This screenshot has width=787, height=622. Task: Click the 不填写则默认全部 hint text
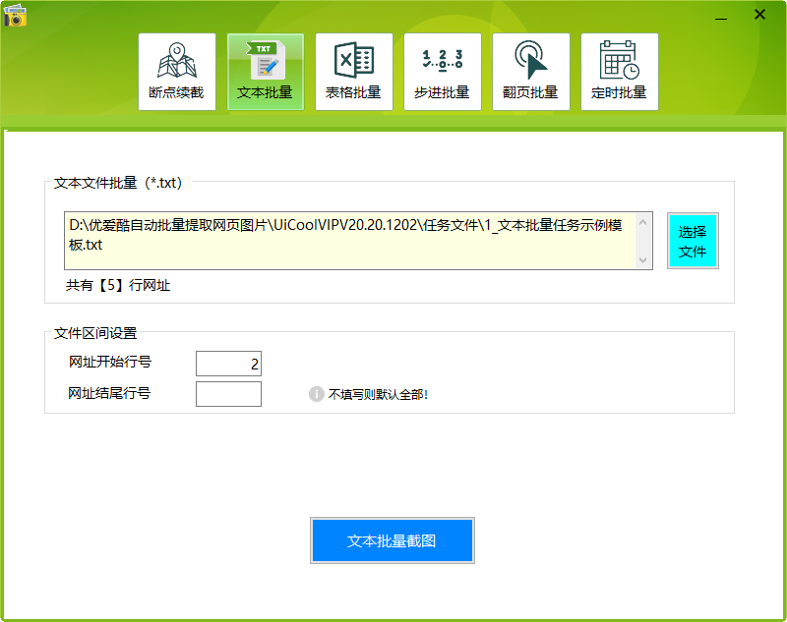(378, 394)
